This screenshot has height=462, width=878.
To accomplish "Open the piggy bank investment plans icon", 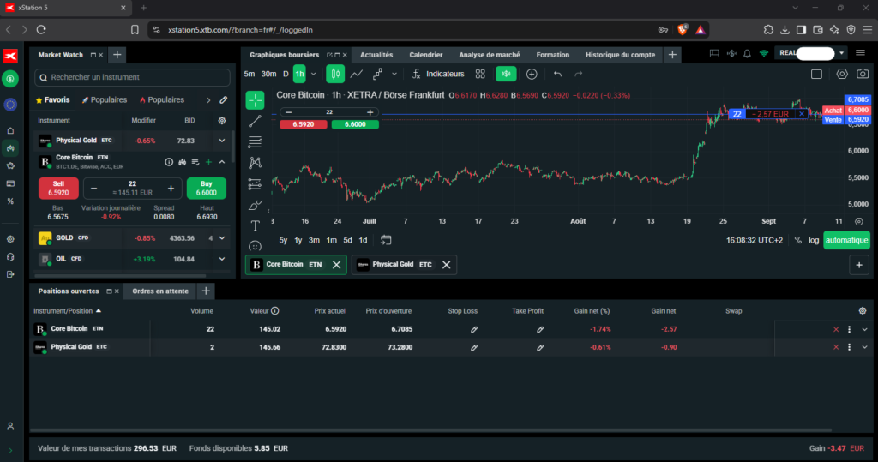I will pos(10,165).
